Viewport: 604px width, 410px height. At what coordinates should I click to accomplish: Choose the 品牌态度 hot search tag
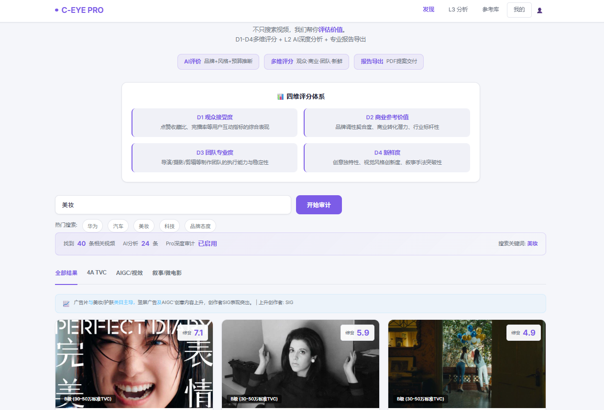pos(200,226)
